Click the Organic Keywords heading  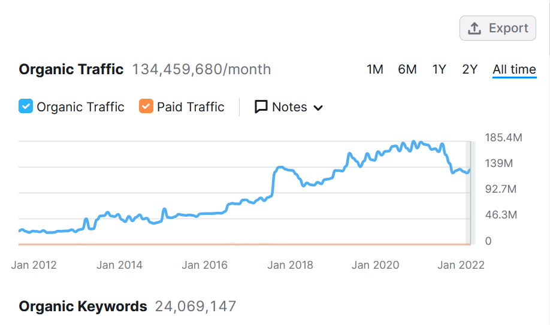[83, 306]
